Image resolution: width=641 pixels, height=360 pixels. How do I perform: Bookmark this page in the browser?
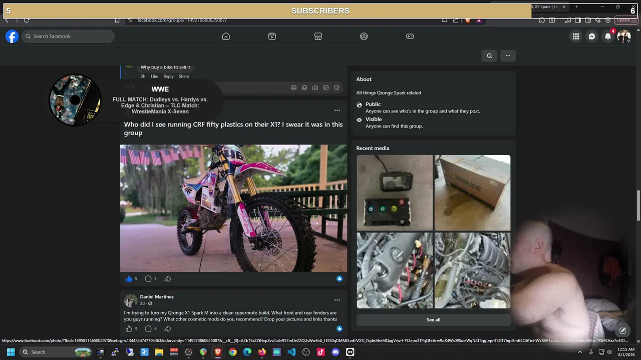click(x=117, y=20)
